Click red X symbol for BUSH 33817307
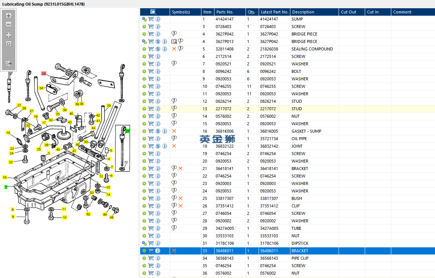435x278 pixels. click(181, 198)
